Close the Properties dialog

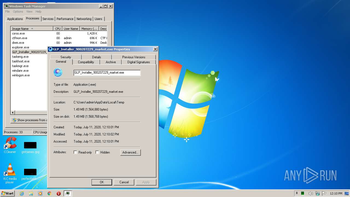155,49
